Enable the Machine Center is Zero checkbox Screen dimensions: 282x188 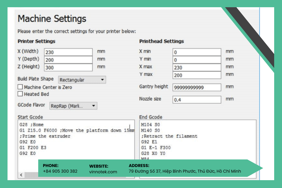click(20, 87)
